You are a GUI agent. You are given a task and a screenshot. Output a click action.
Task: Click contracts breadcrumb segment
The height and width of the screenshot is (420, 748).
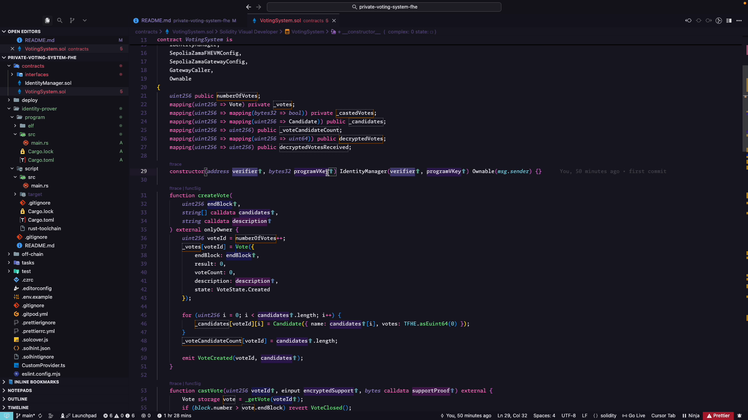tap(146, 32)
